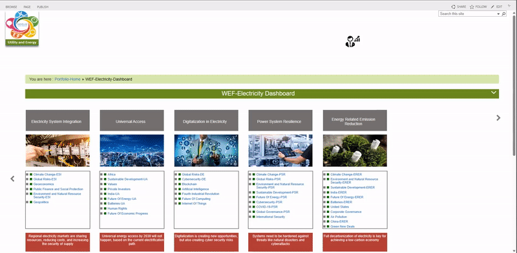Open the Page ribbon tab
The height and width of the screenshot is (253, 517).
pyautogui.click(x=27, y=7)
